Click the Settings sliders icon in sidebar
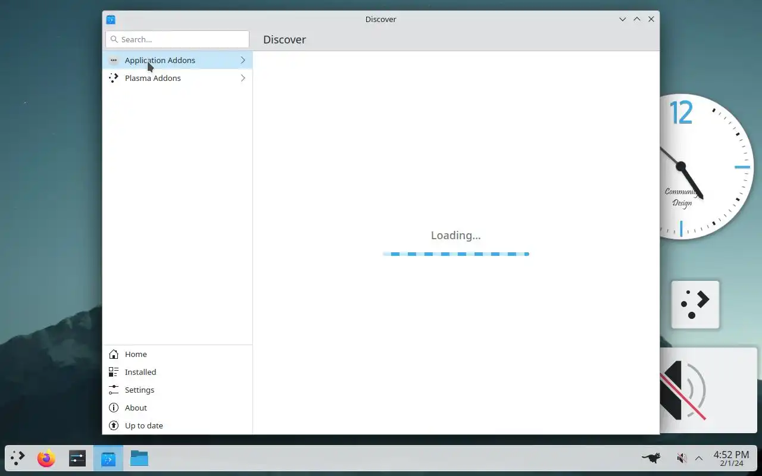This screenshot has height=476, width=762. 114,390
